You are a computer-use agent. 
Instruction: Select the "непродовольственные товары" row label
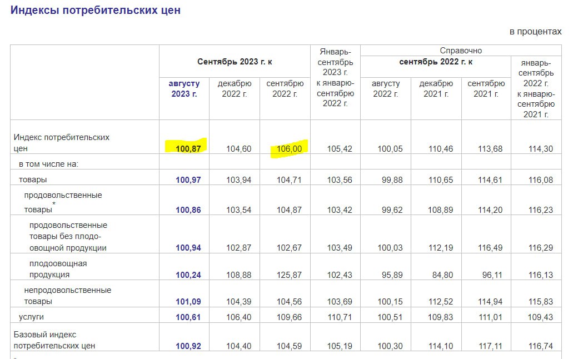coord(67,296)
